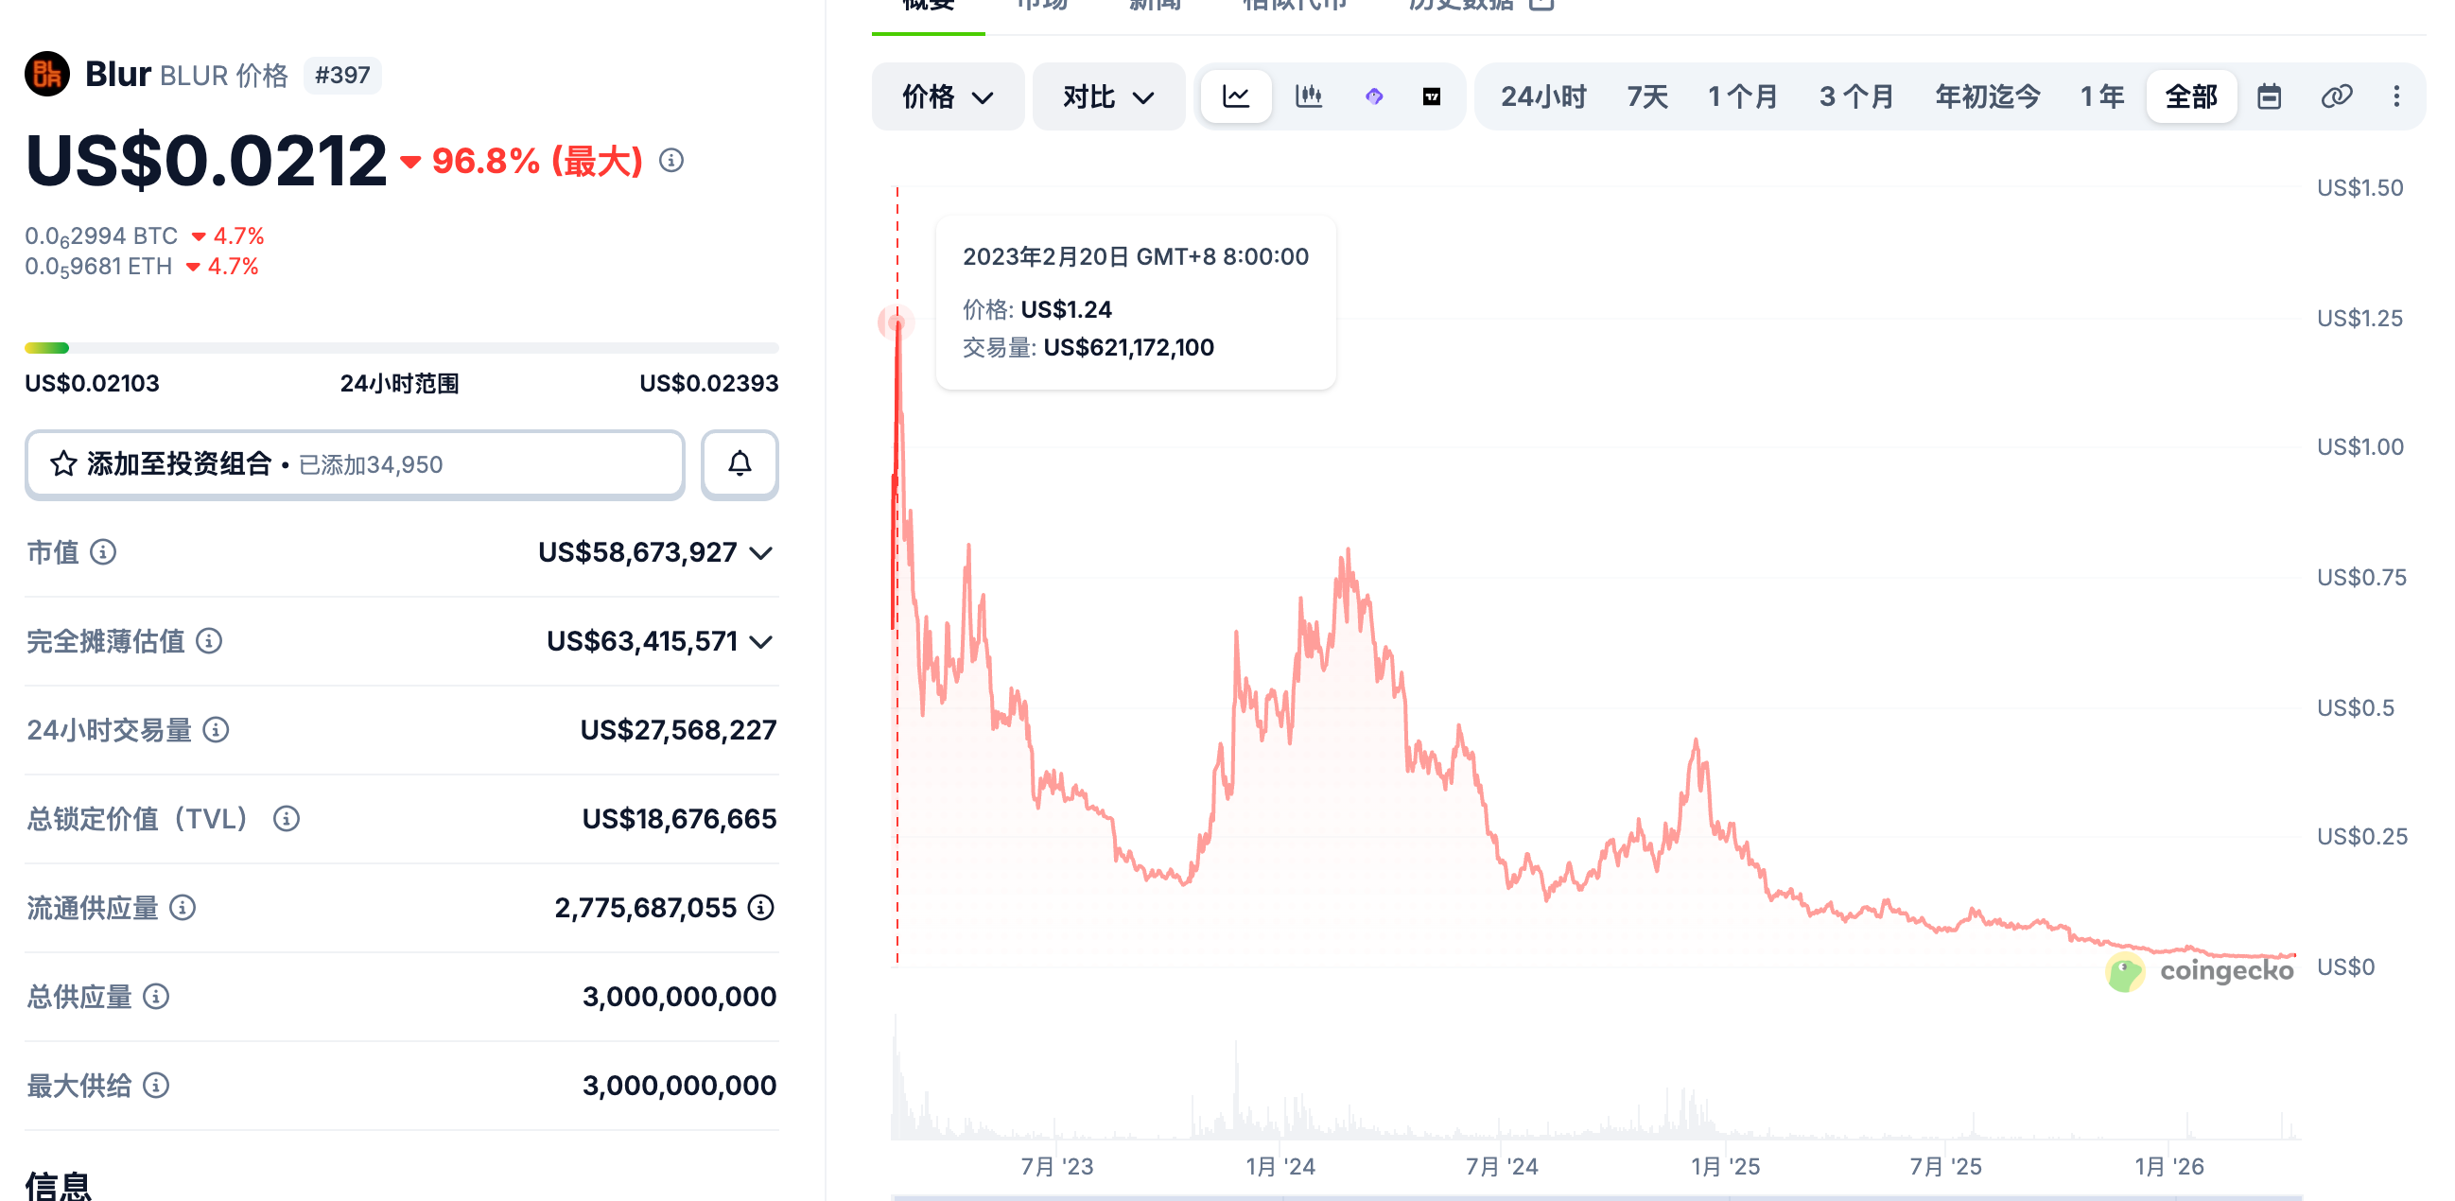Image resolution: width=2455 pixels, height=1201 pixels.
Task: Click the 24小时范围 price range bar
Action: coord(401,348)
